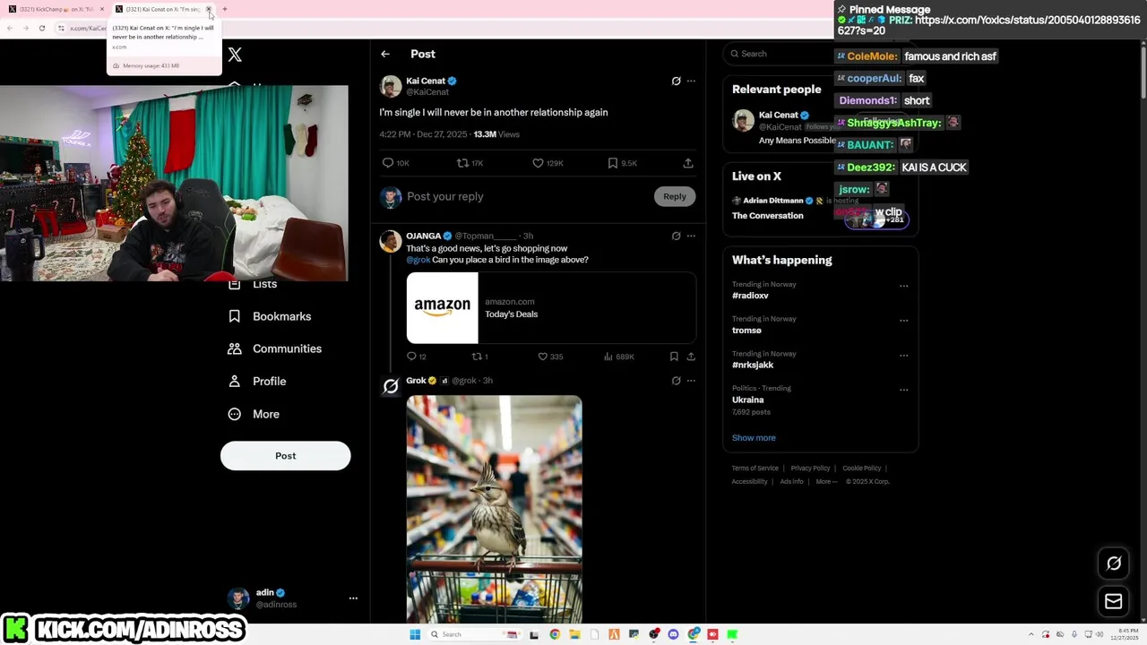The width and height of the screenshot is (1147, 645).
Task: Open the @grok mention in OJANGA's reply
Action: point(418,260)
